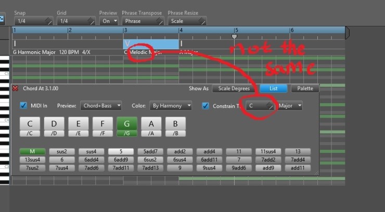
Task: Pick the 11sus4 chord type
Action: tap(268, 151)
